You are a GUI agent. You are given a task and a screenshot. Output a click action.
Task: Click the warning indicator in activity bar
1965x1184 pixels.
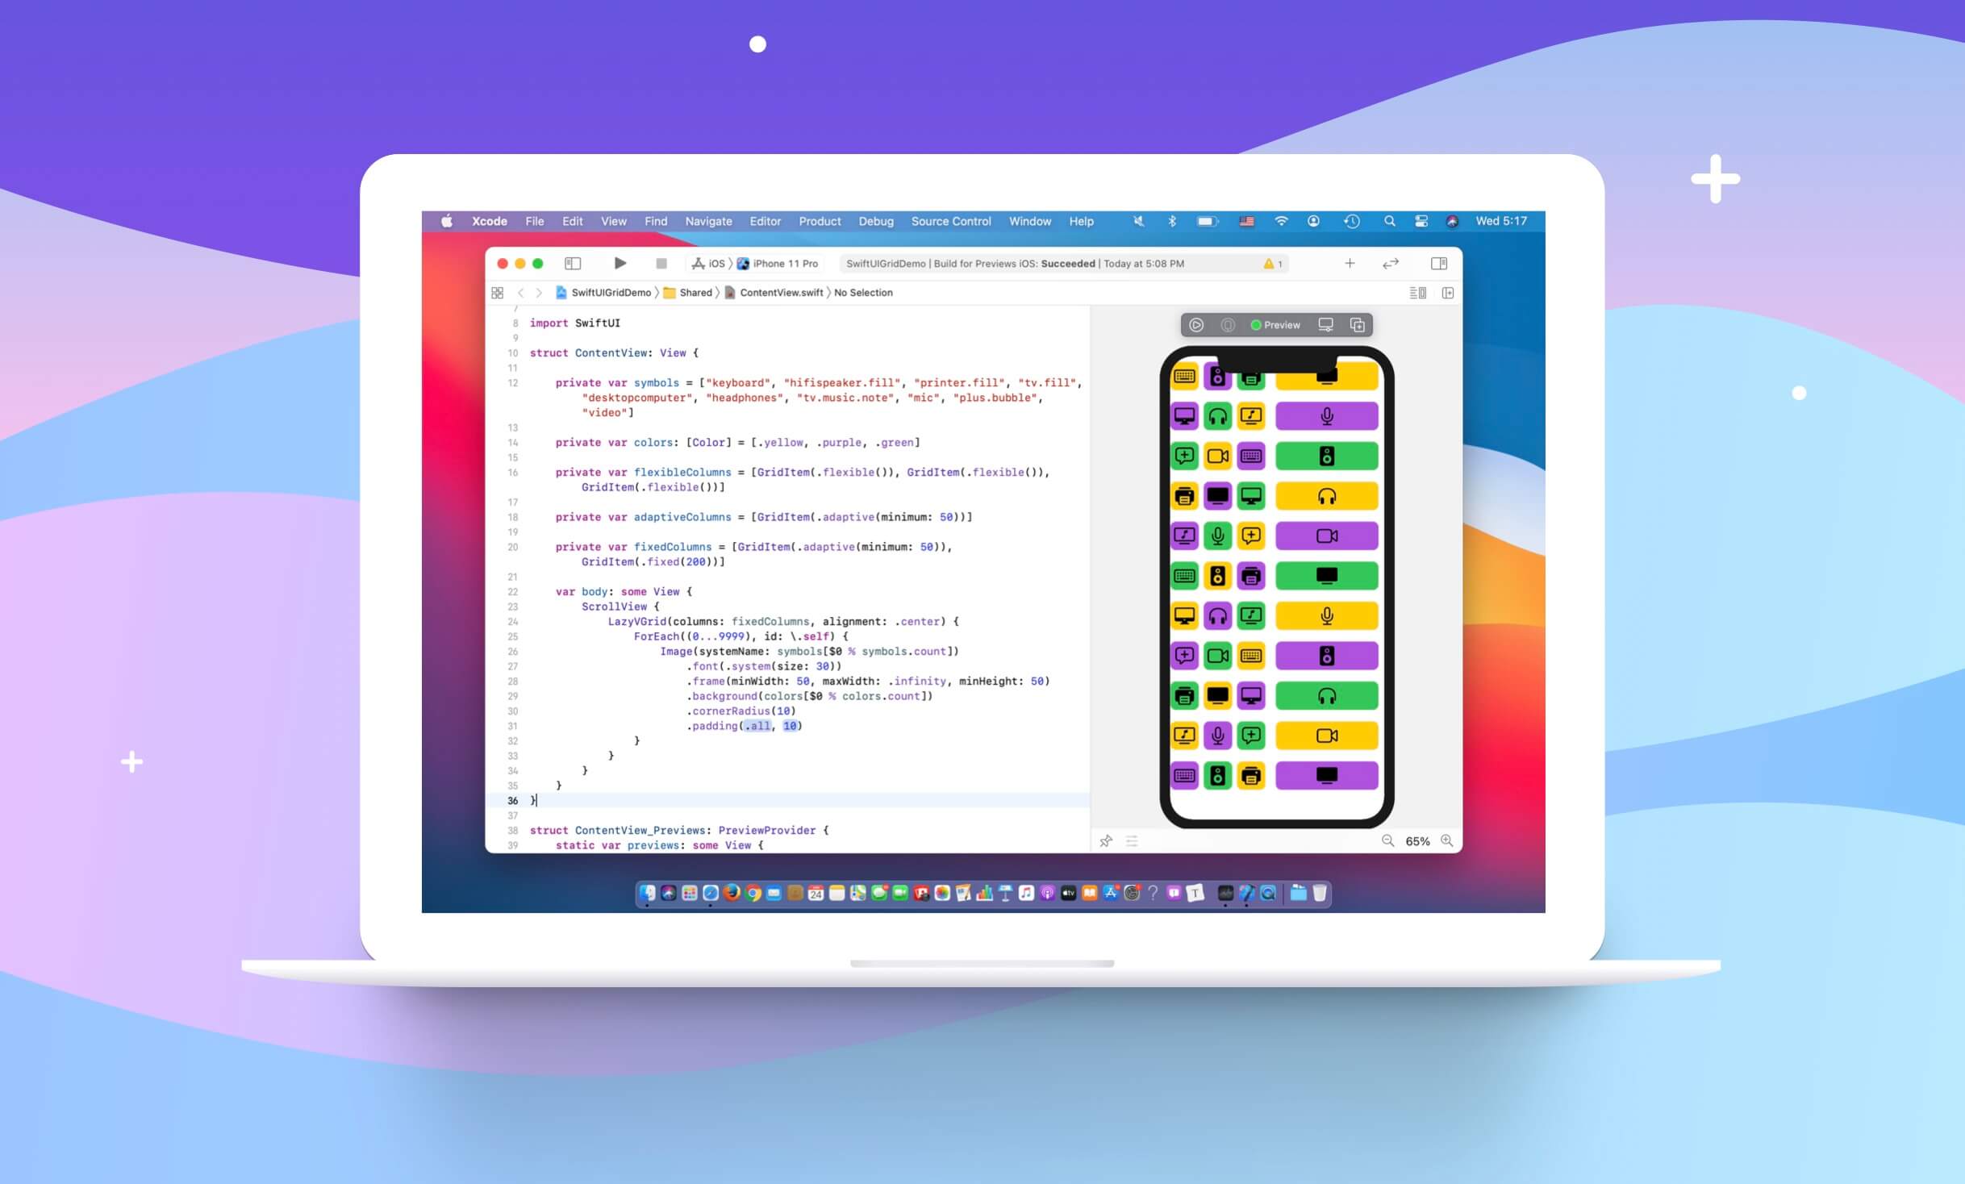tap(1272, 264)
